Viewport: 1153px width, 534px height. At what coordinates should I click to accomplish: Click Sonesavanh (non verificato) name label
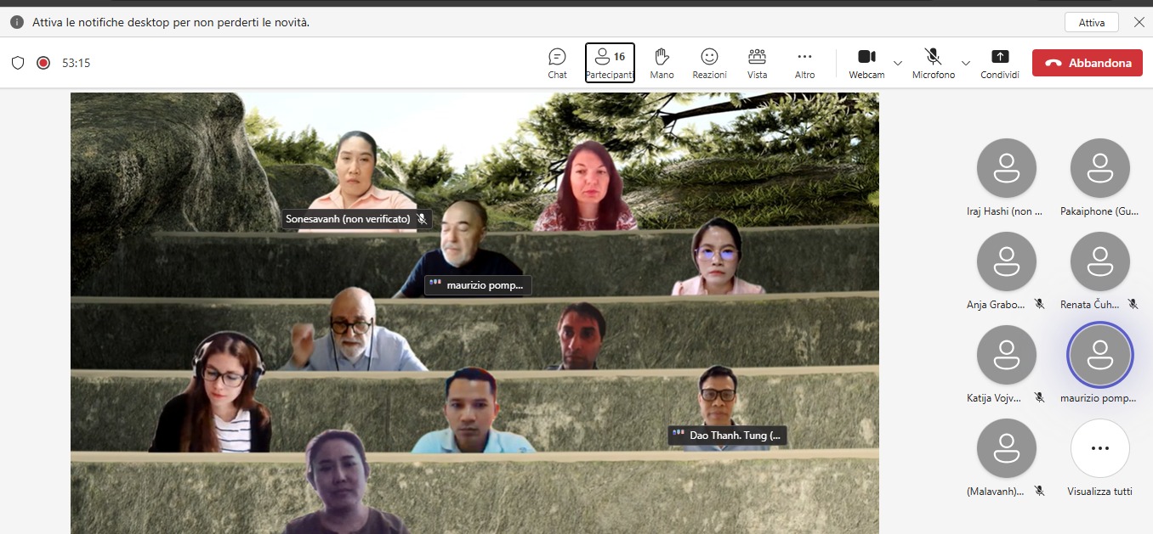[348, 219]
